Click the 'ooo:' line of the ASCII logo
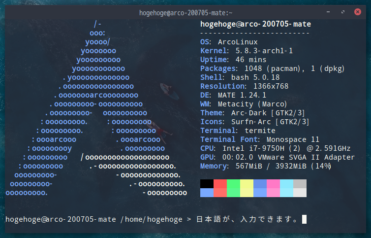Screen dimensions: 371x238 [x=97, y=33]
